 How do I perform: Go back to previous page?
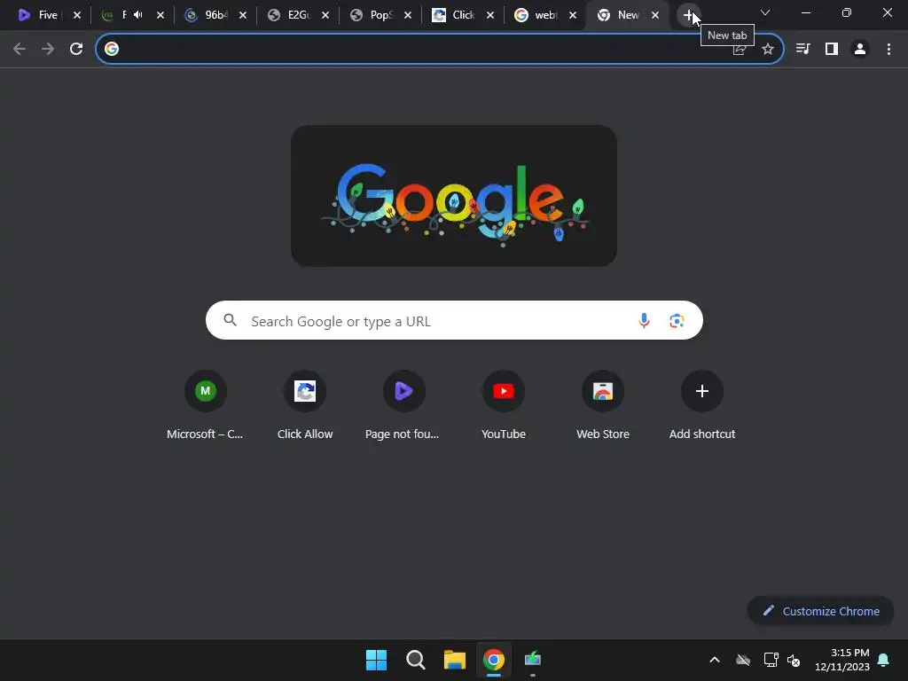[20, 50]
